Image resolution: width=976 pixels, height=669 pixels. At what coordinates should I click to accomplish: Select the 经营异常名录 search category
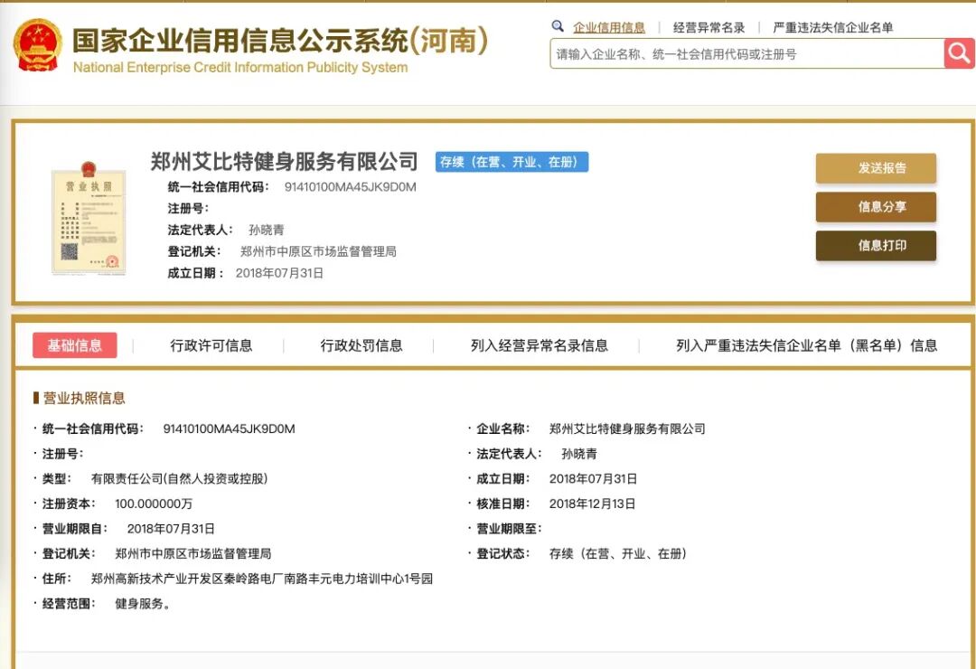709,27
